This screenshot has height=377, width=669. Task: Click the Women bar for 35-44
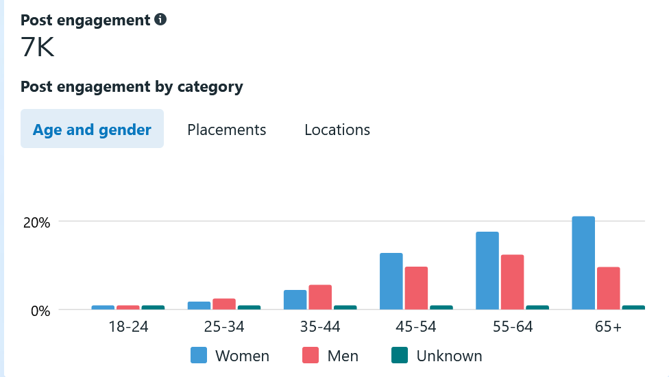295,300
